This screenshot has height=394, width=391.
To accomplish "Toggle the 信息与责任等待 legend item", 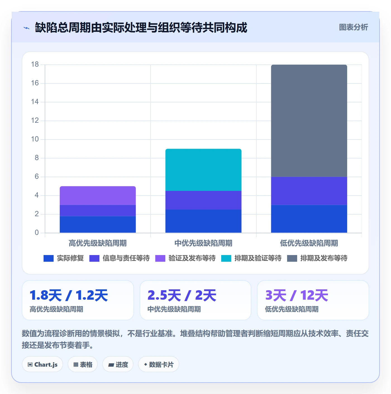I will (x=120, y=258).
